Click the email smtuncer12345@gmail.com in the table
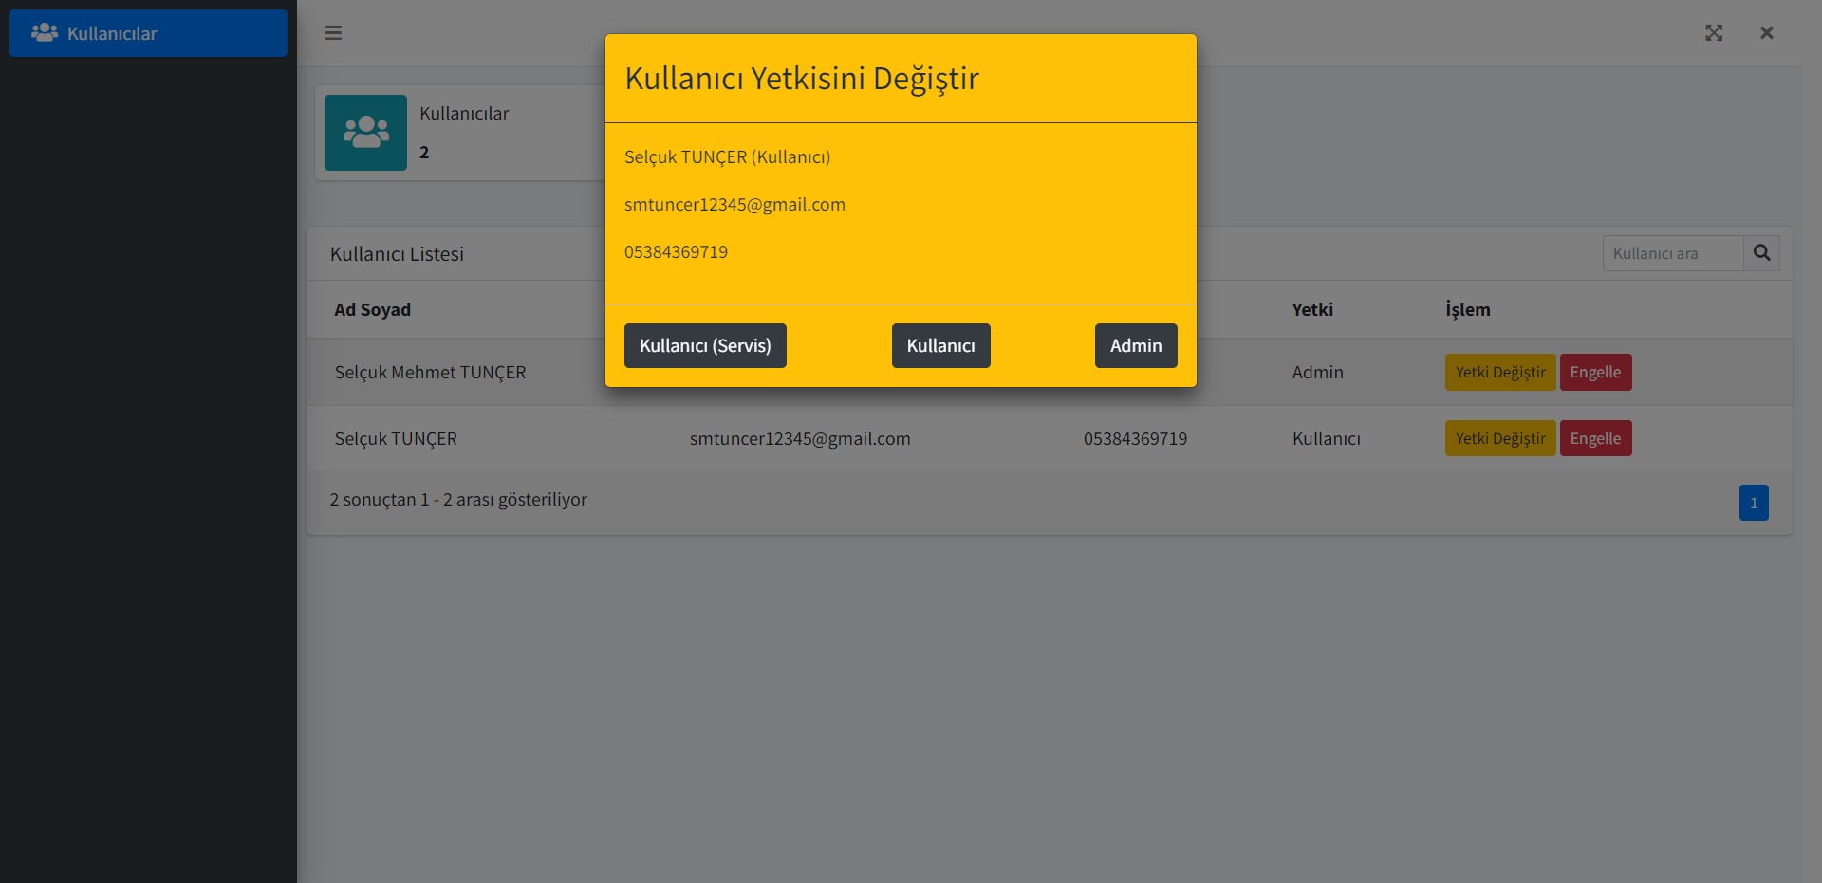This screenshot has height=883, width=1822. click(800, 438)
